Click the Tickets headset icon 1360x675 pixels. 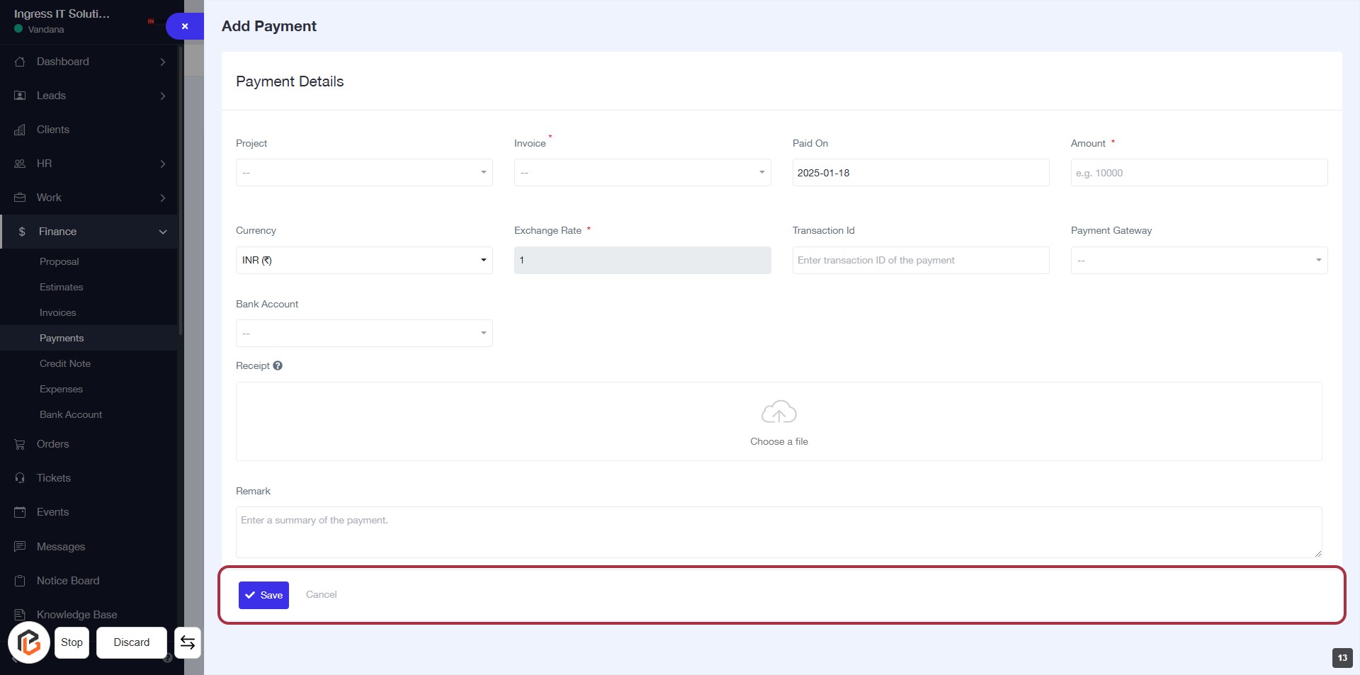point(20,478)
